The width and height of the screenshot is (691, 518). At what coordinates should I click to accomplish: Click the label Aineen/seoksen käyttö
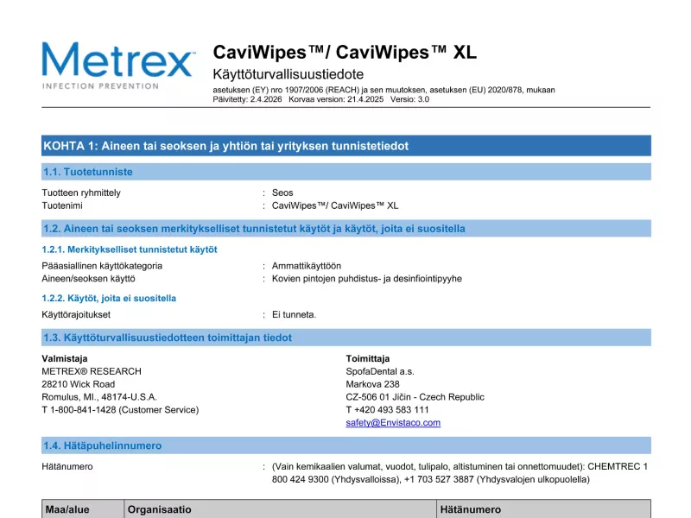pyautogui.click(x=89, y=278)
